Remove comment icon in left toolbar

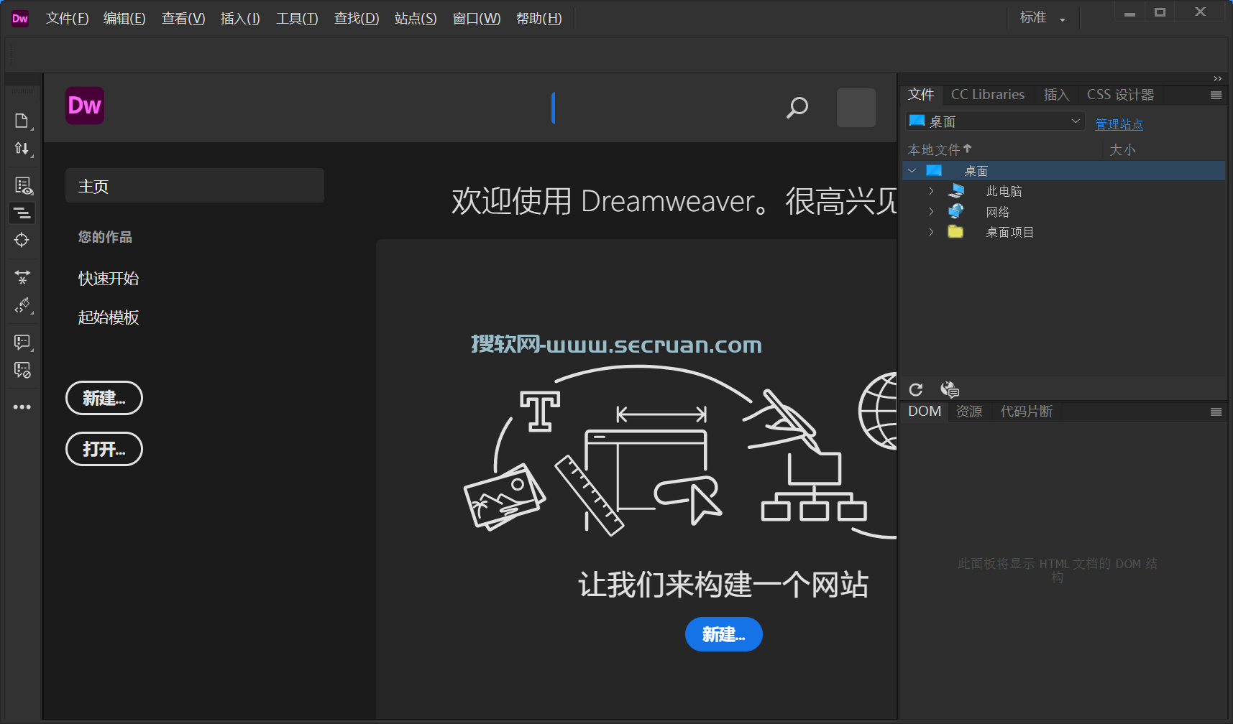click(22, 371)
